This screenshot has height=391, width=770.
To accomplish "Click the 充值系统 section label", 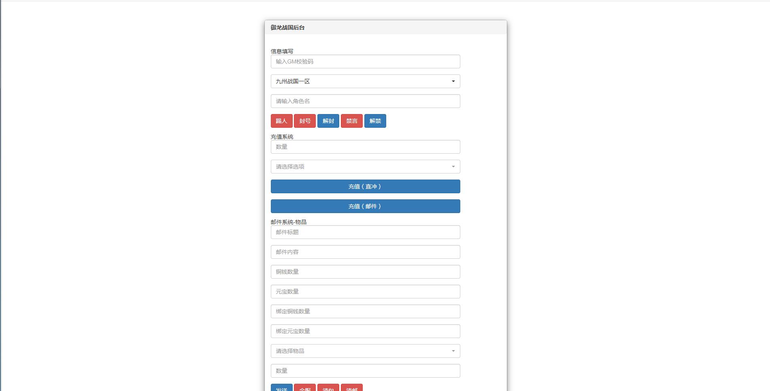I will [x=282, y=137].
